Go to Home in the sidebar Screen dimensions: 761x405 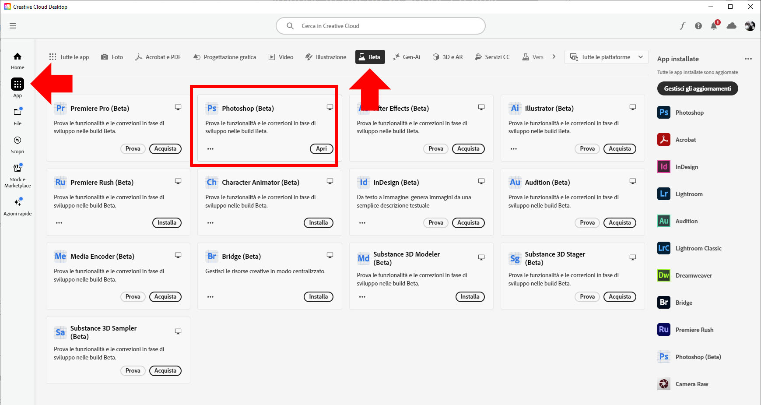point(18,60)
